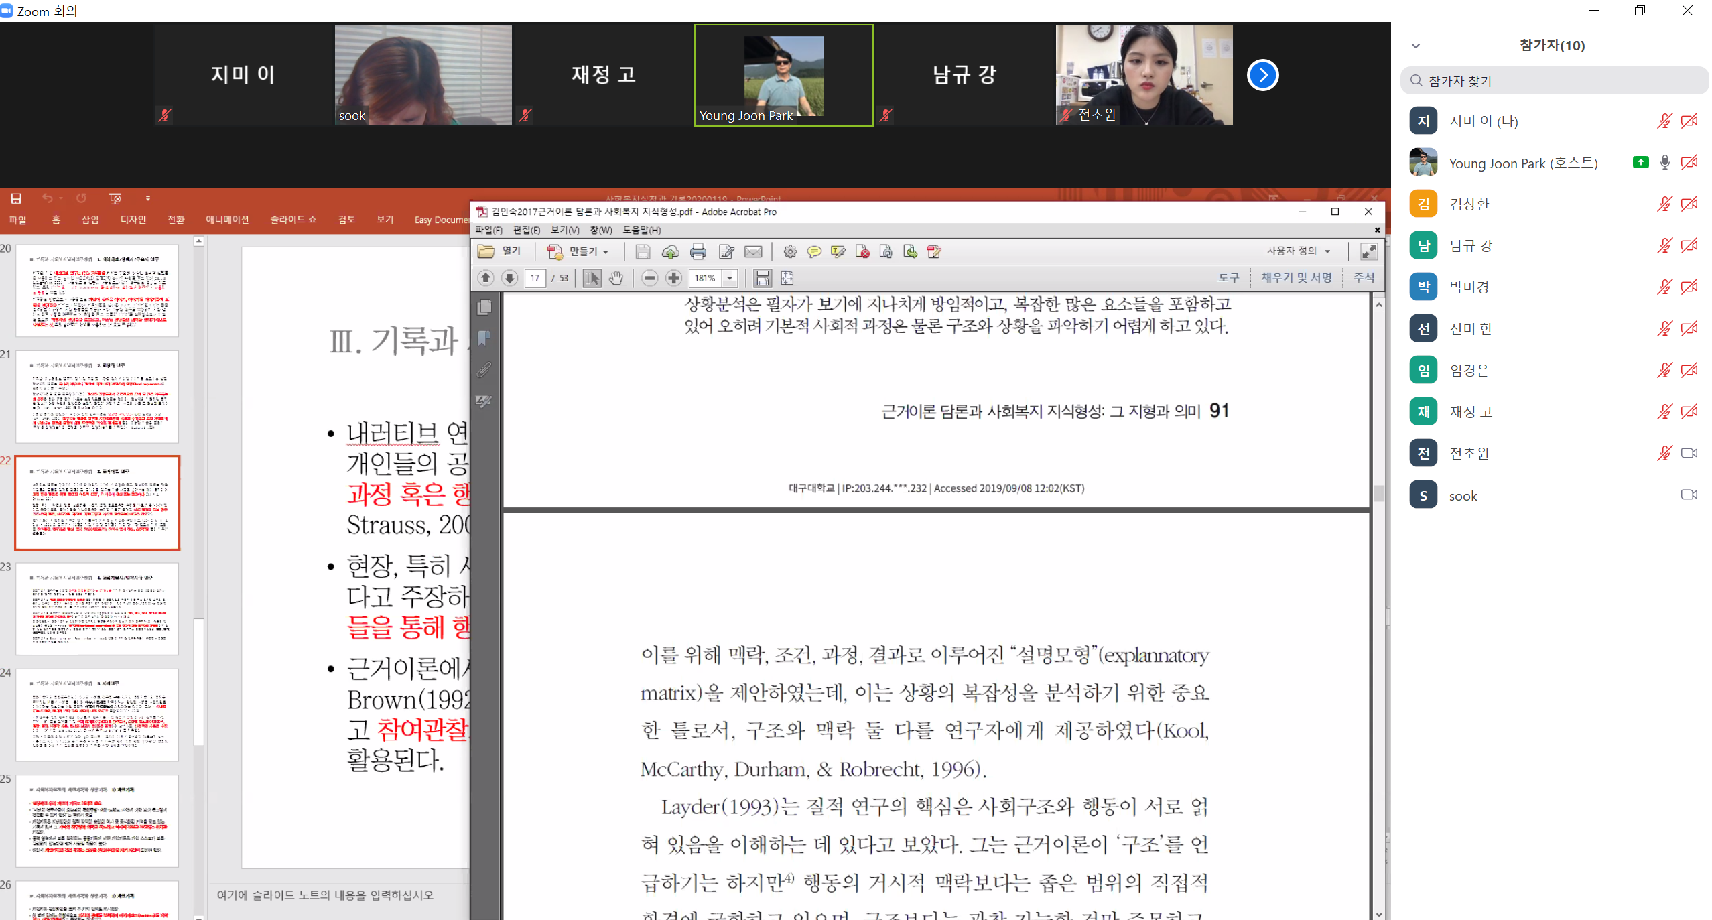Expand the 사용자 정의 dropdown
The width and height of the screenshot is (1712, 920).
(x=1327, y=251)
